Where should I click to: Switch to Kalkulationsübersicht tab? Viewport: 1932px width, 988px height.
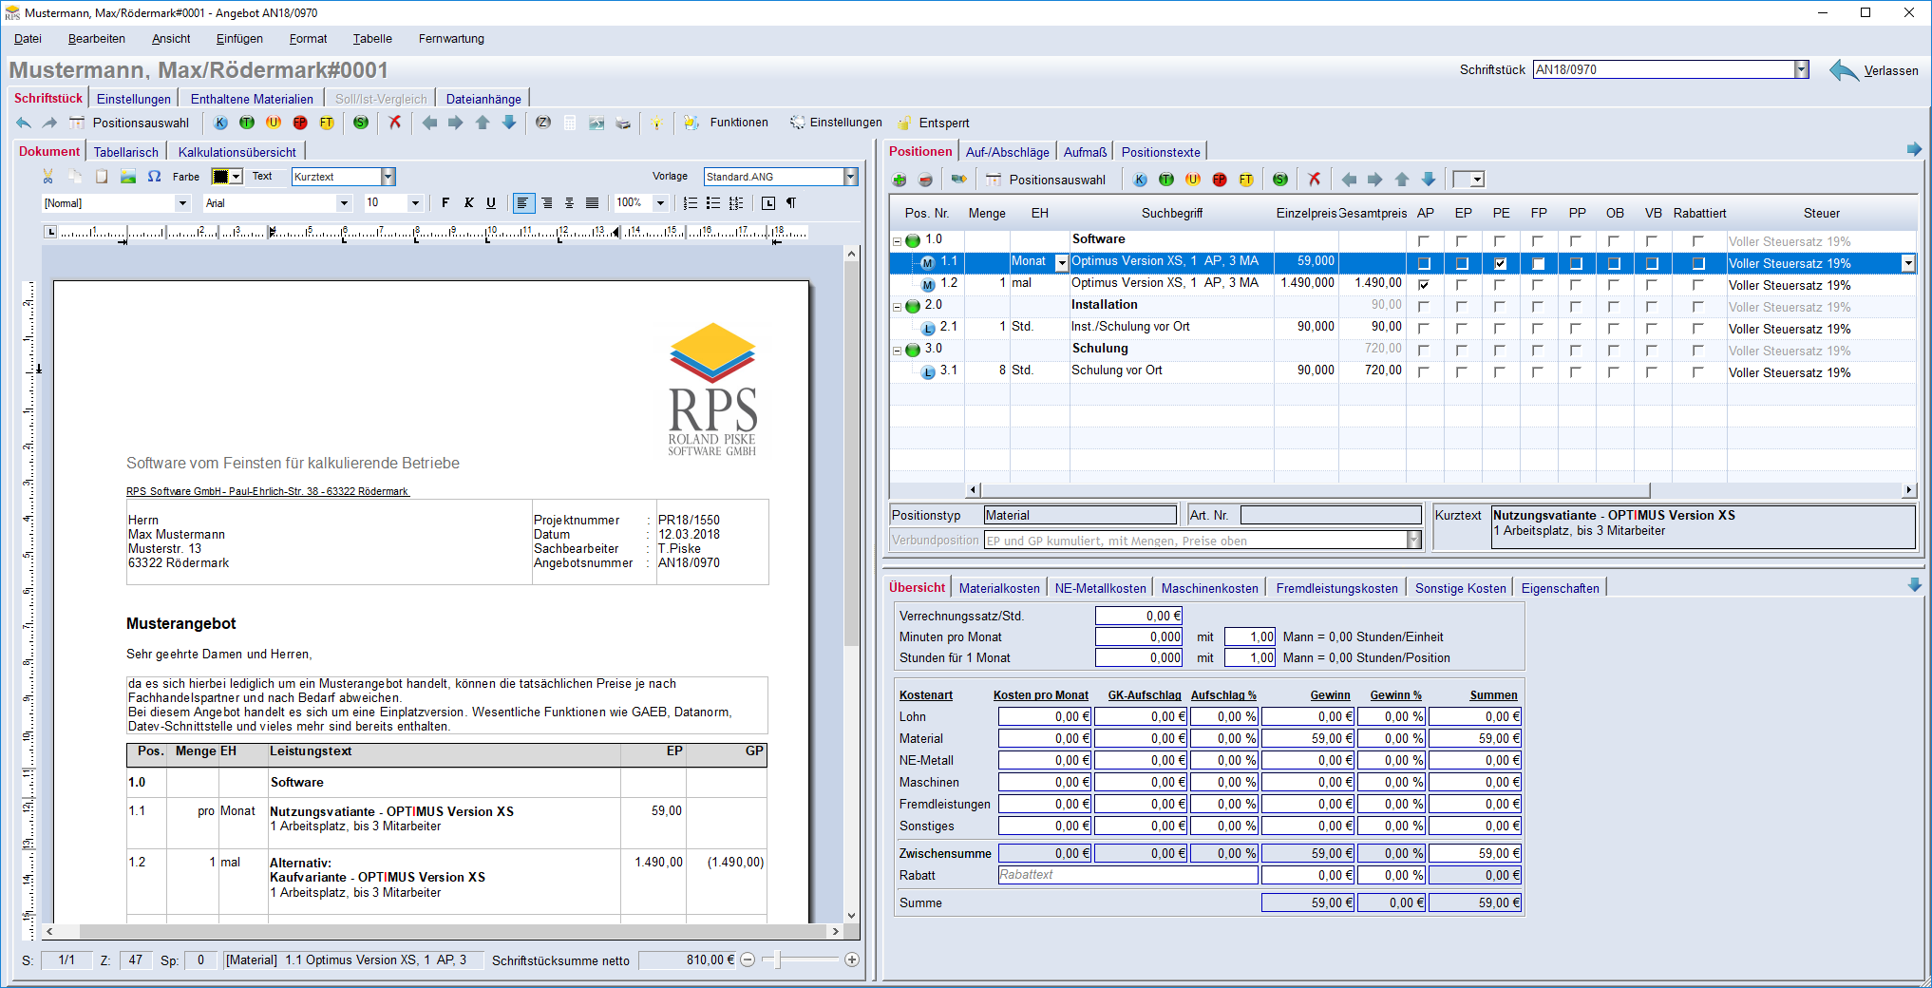[237, 152]
